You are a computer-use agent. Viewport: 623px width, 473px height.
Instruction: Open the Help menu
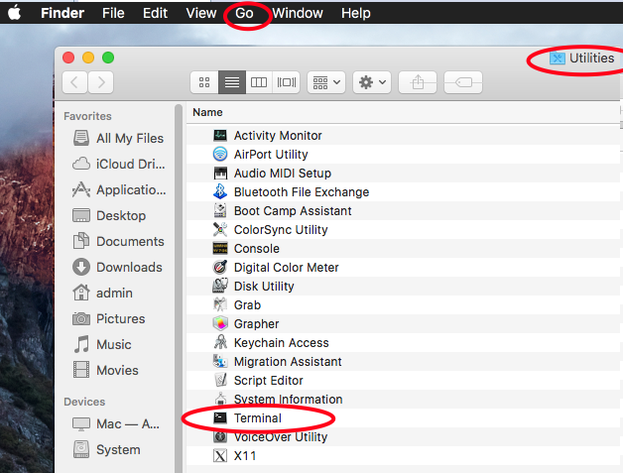355,13
